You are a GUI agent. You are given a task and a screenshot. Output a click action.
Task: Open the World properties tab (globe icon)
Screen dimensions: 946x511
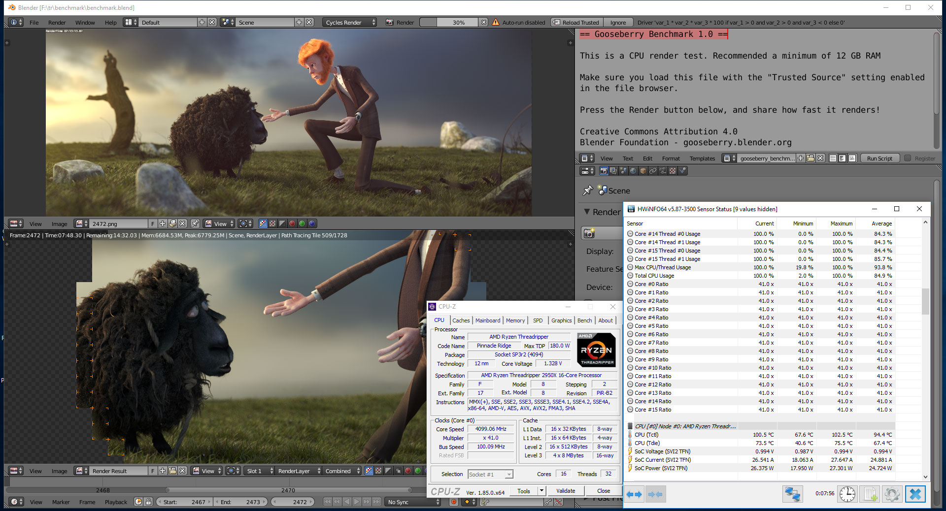pos(633,171)
